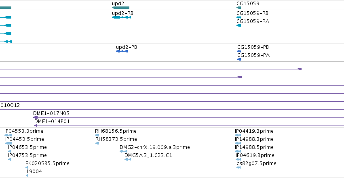Click the IP14988.3prime label
The width and height of the screenshot is (344, 178).
254,139
